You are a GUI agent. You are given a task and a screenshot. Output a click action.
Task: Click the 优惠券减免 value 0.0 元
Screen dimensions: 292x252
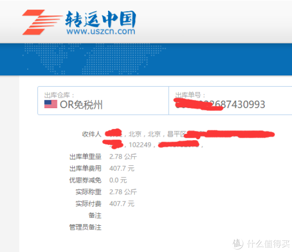tap(118, 180)
